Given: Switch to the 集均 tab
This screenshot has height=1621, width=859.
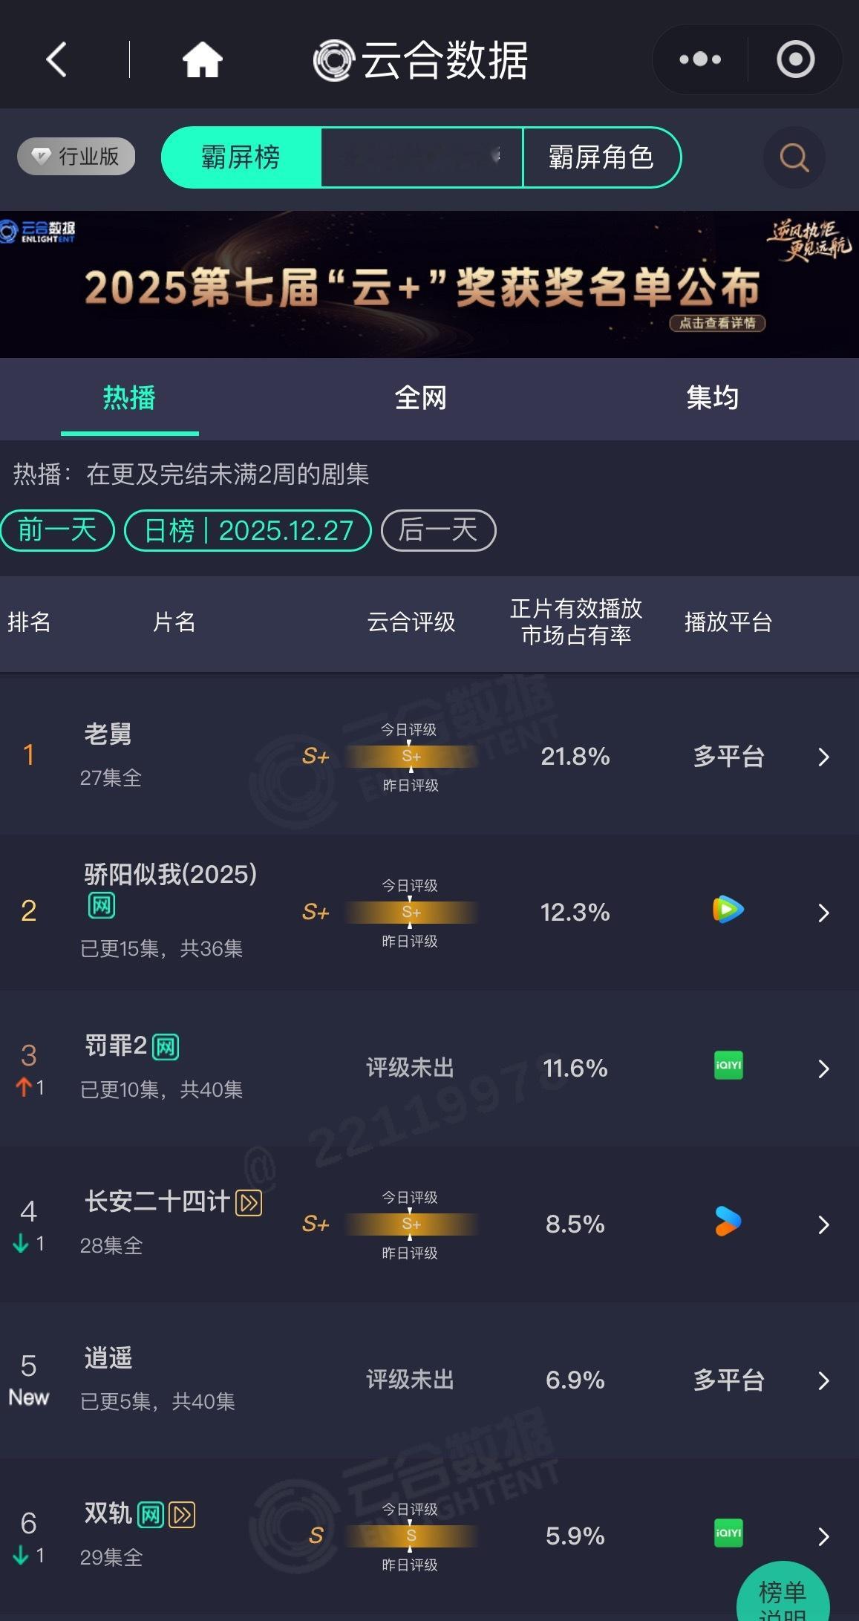Looking at the screenshot, I should tap(712, 399).
